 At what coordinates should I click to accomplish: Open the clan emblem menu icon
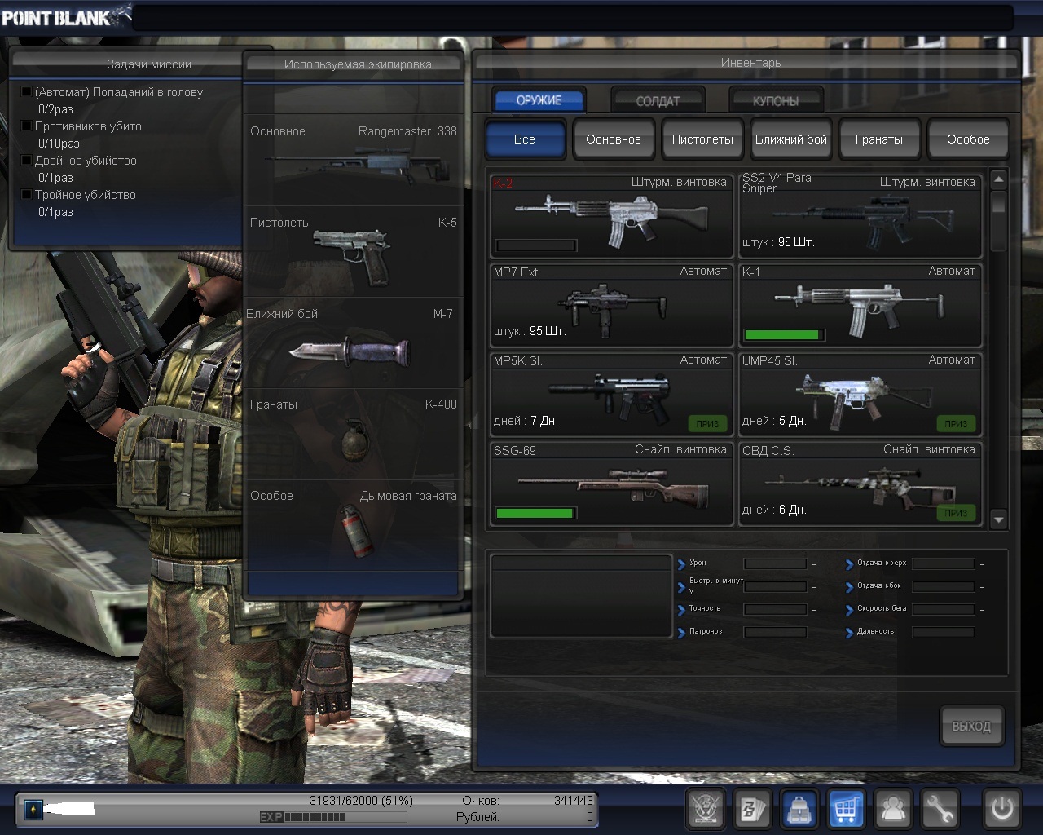[x=706, y=810]
